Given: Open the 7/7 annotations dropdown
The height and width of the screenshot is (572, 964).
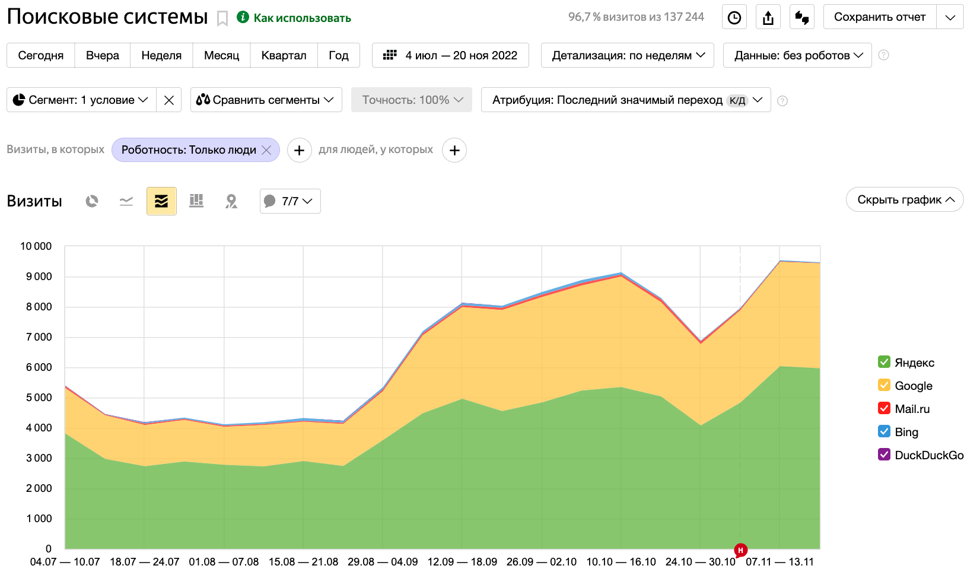Looking at the screenshot, I should pos(290,201).
